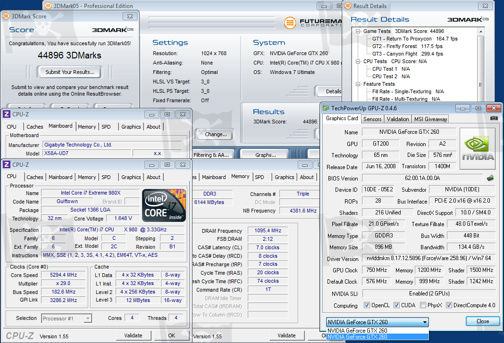504x343 pixels.
Task: Click the Graphs... button in 3DMark05
Action: [x=266, y=155]
